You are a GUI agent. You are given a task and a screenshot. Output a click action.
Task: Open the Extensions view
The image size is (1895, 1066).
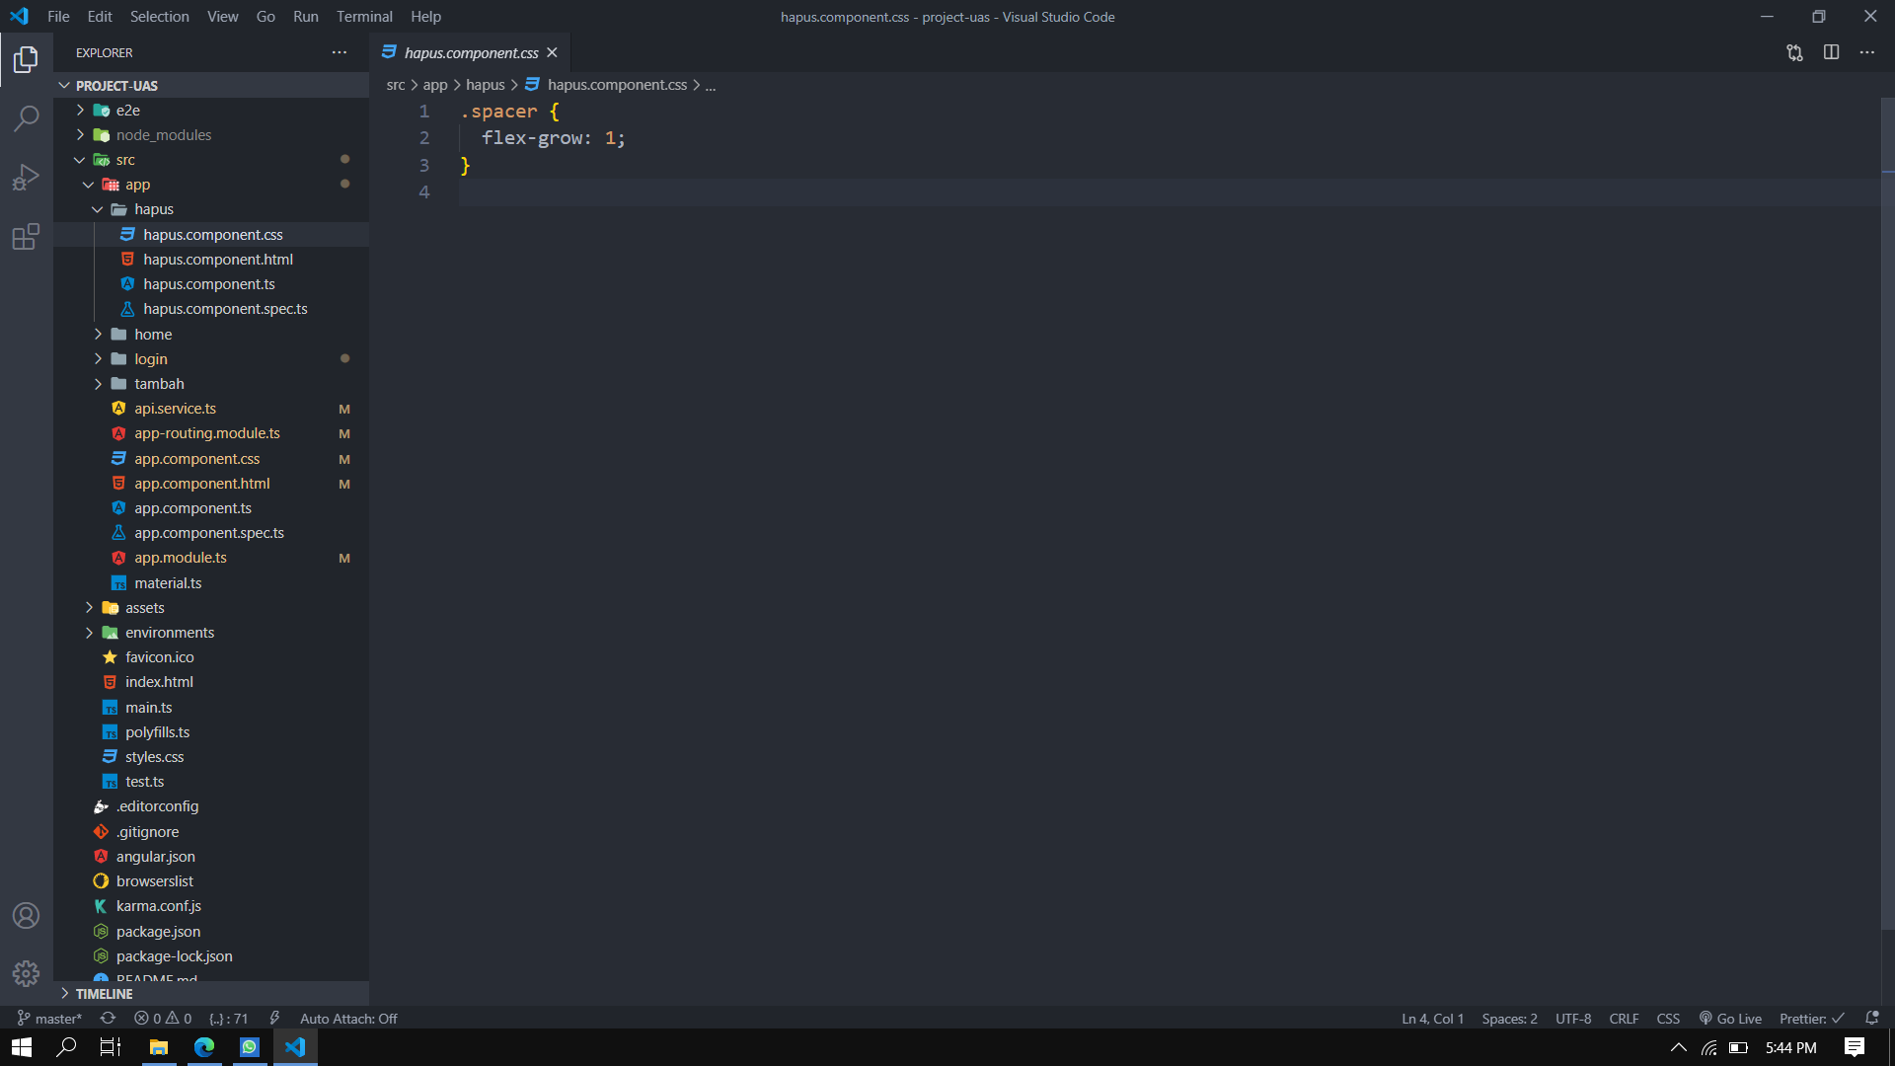click(x=27, y=237)
